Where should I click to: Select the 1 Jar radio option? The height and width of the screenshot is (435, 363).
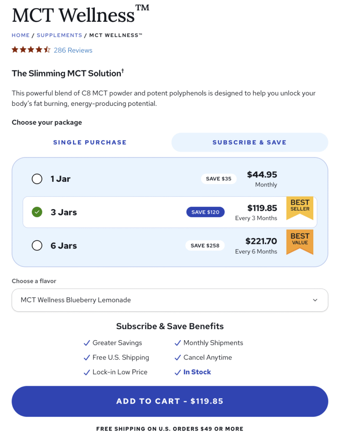pyautogui.click(x=37, y=179)
